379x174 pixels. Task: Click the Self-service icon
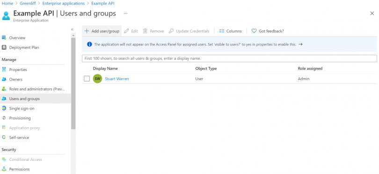click(x=4, y=137)
